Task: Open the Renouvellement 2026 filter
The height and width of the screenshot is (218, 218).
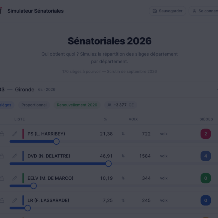Action: [76, 105]
